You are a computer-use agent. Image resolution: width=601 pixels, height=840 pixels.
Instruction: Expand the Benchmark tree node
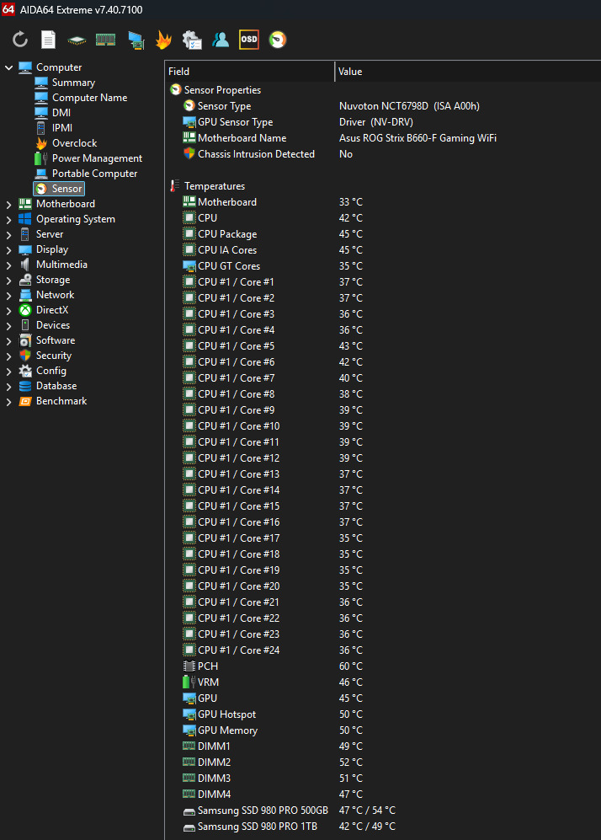click(8, 402)
